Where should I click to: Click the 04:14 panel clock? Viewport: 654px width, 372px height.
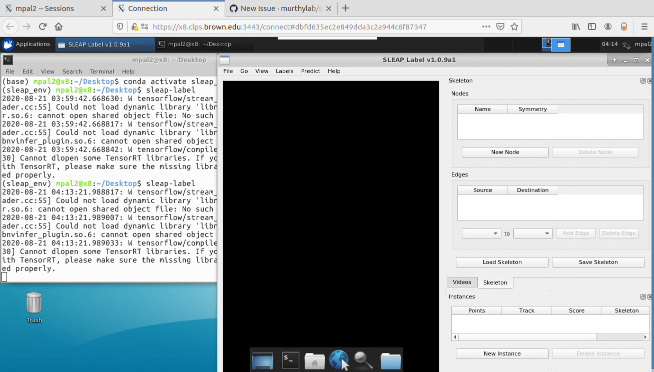[x=609, y=44]
